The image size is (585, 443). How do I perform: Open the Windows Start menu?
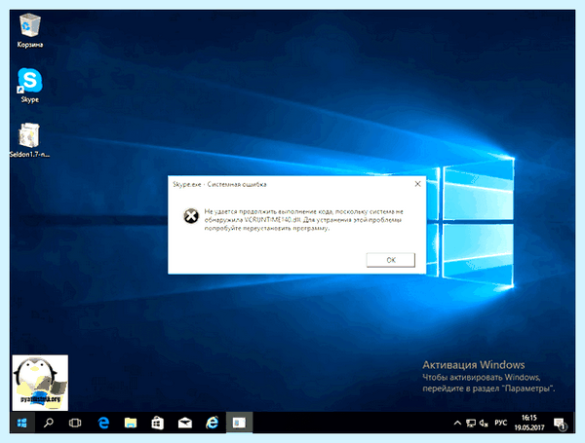(22, 423)
